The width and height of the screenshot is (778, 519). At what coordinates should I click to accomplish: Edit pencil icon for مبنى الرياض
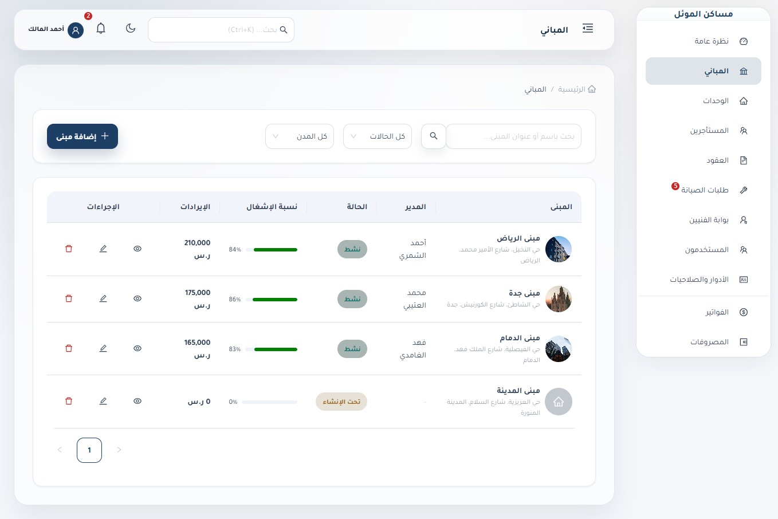[103, 249]
